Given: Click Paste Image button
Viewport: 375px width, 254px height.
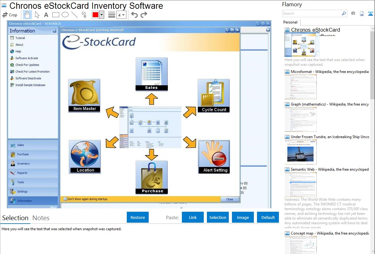Looking at the screenshot, I should tap(243, 217).
